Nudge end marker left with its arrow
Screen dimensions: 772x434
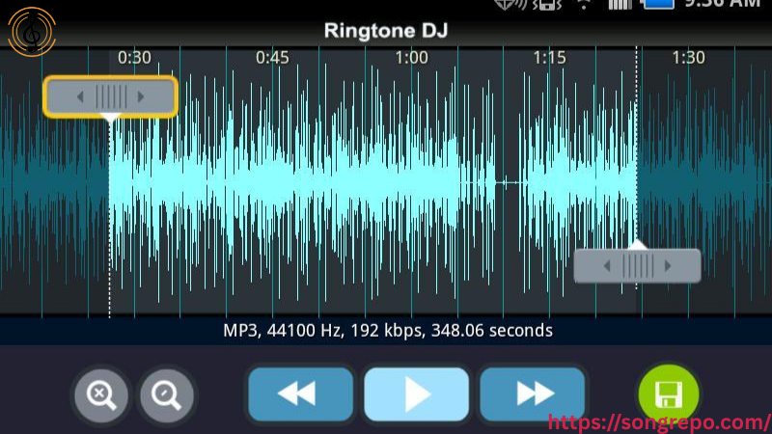tap(607, 266)
